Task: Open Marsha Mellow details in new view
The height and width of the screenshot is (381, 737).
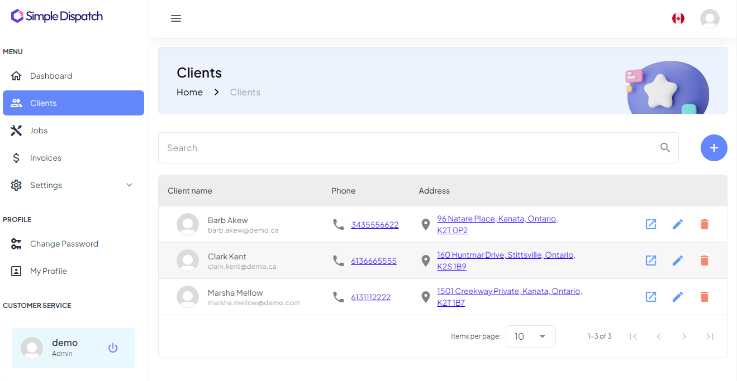Action: [x=650, y=297]
